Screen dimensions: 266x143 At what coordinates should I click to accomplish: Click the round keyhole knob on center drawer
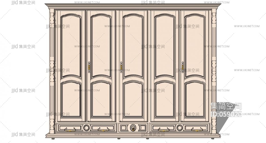click(133, 127)
